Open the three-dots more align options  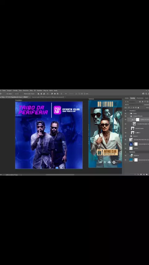pyautogui.click(x=66, y=94)
